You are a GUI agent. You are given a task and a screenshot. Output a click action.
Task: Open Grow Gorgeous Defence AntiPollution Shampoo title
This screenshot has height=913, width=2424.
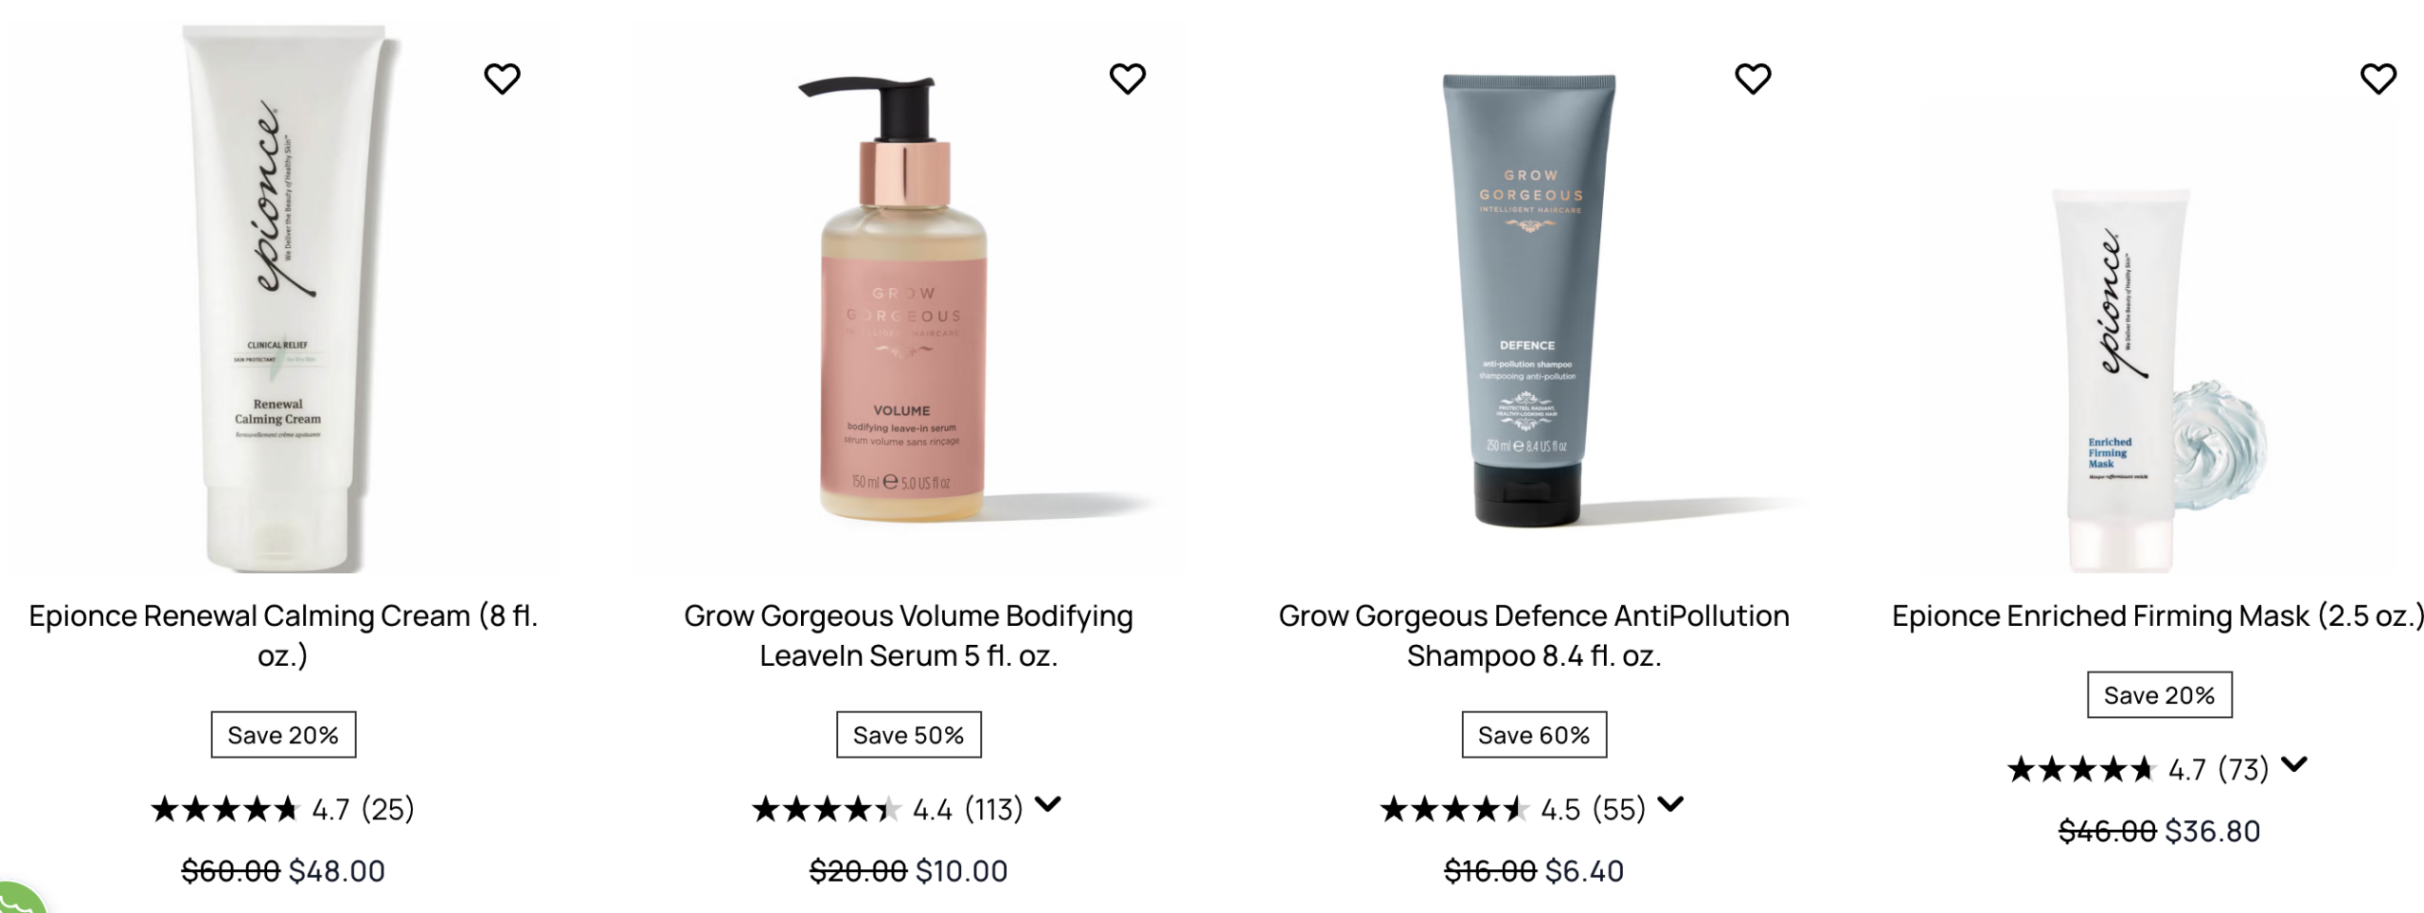(1534, 636)
